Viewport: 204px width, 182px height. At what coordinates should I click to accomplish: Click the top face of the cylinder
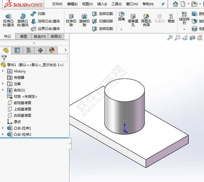click(x=124, y=89)
